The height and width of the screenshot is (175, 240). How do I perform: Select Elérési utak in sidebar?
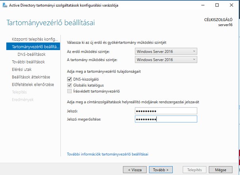pyautogui.click(x=22, y=69)
